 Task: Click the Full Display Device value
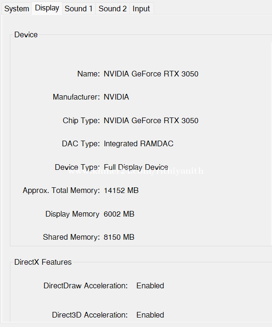(136, 167)
